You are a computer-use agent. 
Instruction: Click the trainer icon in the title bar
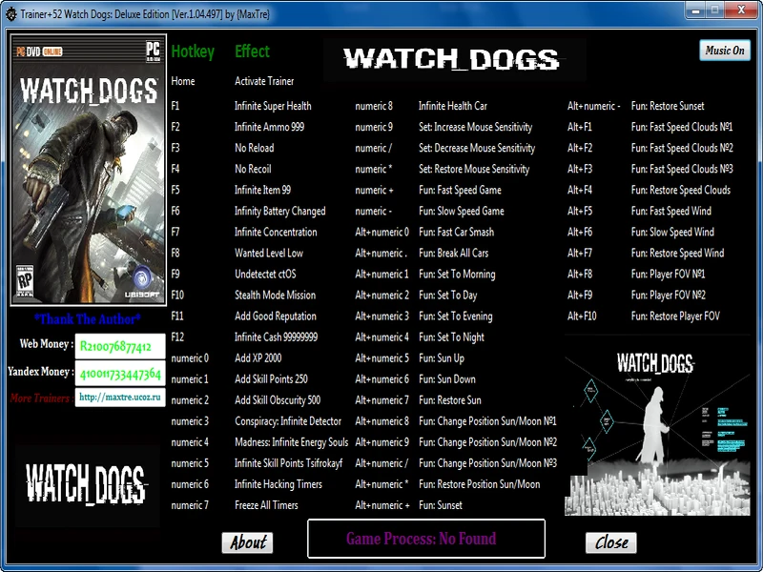[x=11, y=10]
